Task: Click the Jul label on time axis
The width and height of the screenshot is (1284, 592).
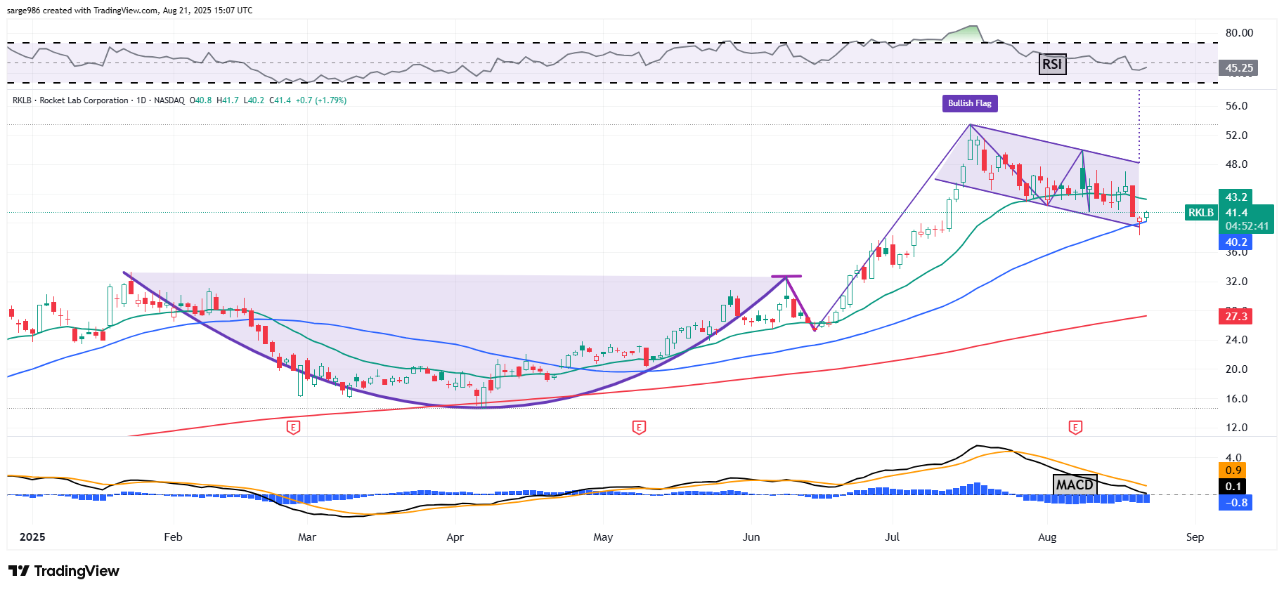Action: (892, 537)
